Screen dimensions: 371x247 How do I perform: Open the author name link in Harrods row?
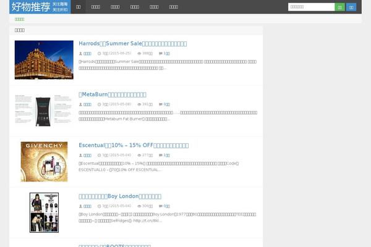point(87,54)
